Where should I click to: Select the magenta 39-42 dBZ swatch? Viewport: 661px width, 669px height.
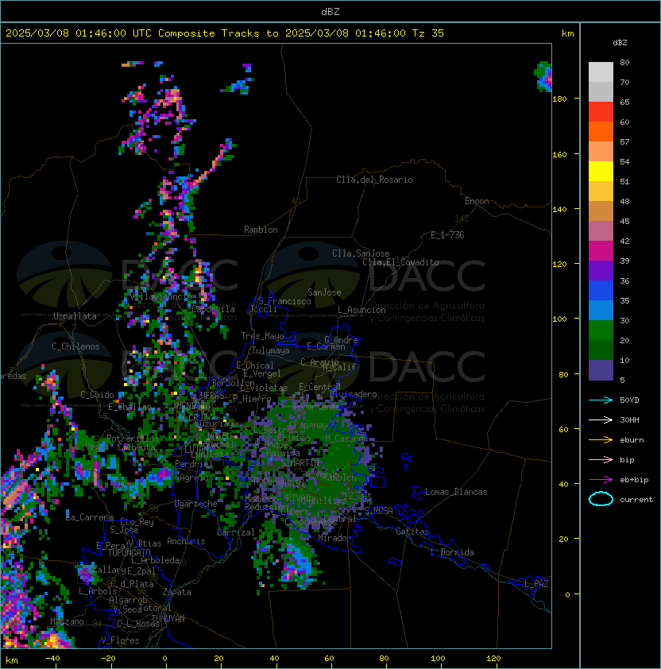click(601, 251)
